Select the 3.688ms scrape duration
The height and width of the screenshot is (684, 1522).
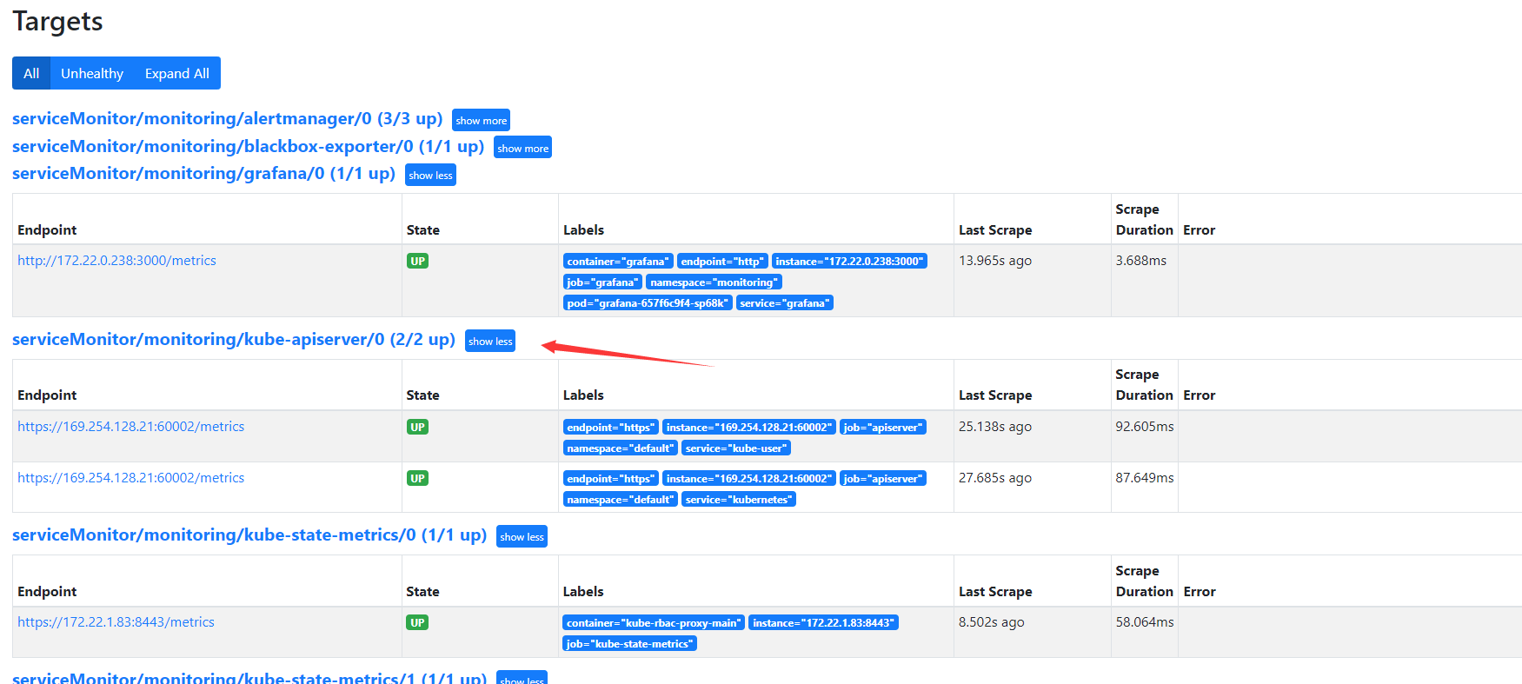1141,261
